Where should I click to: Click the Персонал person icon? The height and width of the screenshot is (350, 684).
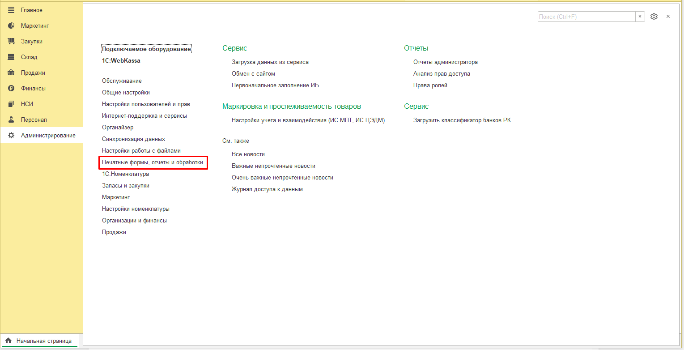[x=12, y=120]
